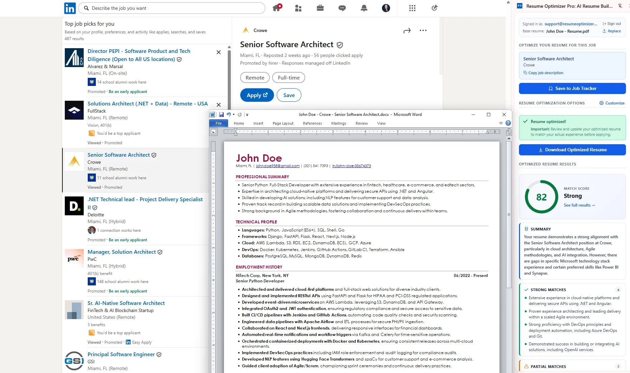This screenshot has height=373, width=630.
Task: Open the Word Help question mark icon
Action: [x=508, y=123]
